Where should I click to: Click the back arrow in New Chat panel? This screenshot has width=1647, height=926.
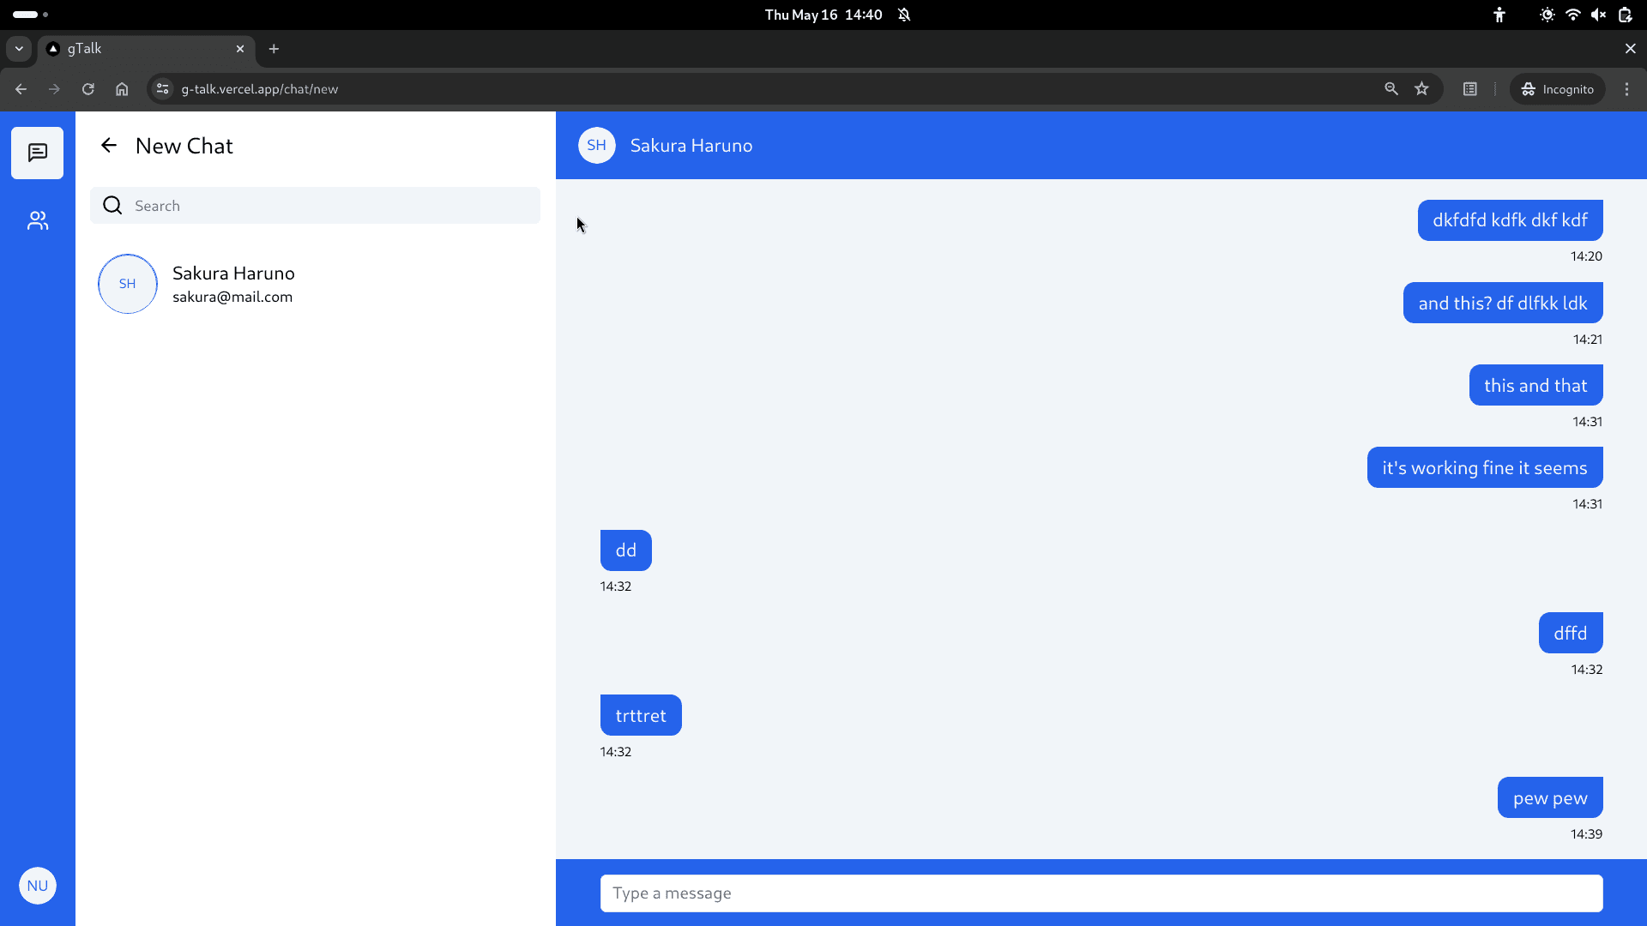[109, 145]
